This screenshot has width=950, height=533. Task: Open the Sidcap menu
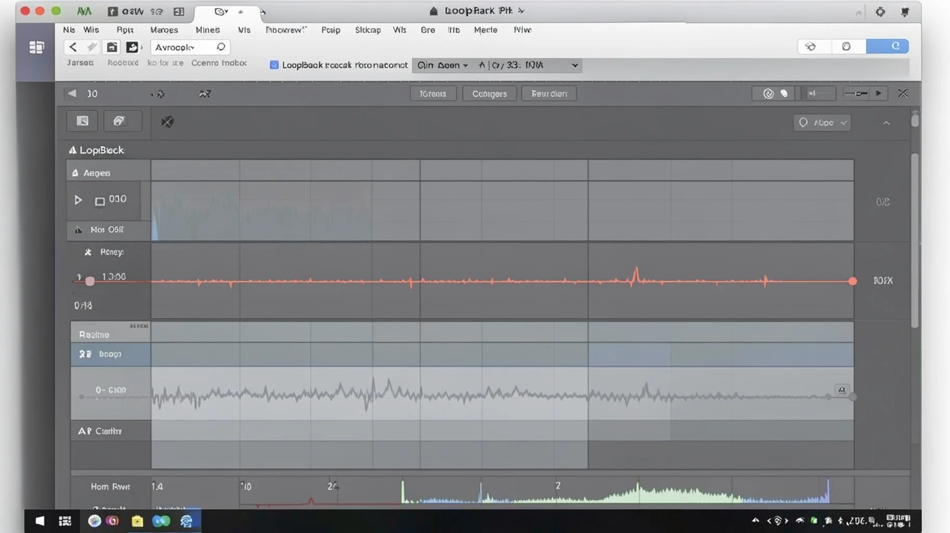368,30
